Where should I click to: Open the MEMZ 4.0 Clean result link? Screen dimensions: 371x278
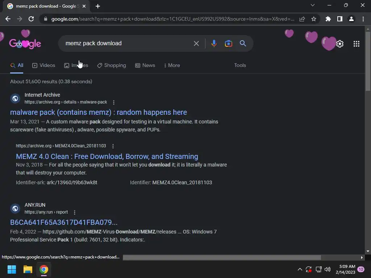tap(107, 156)
